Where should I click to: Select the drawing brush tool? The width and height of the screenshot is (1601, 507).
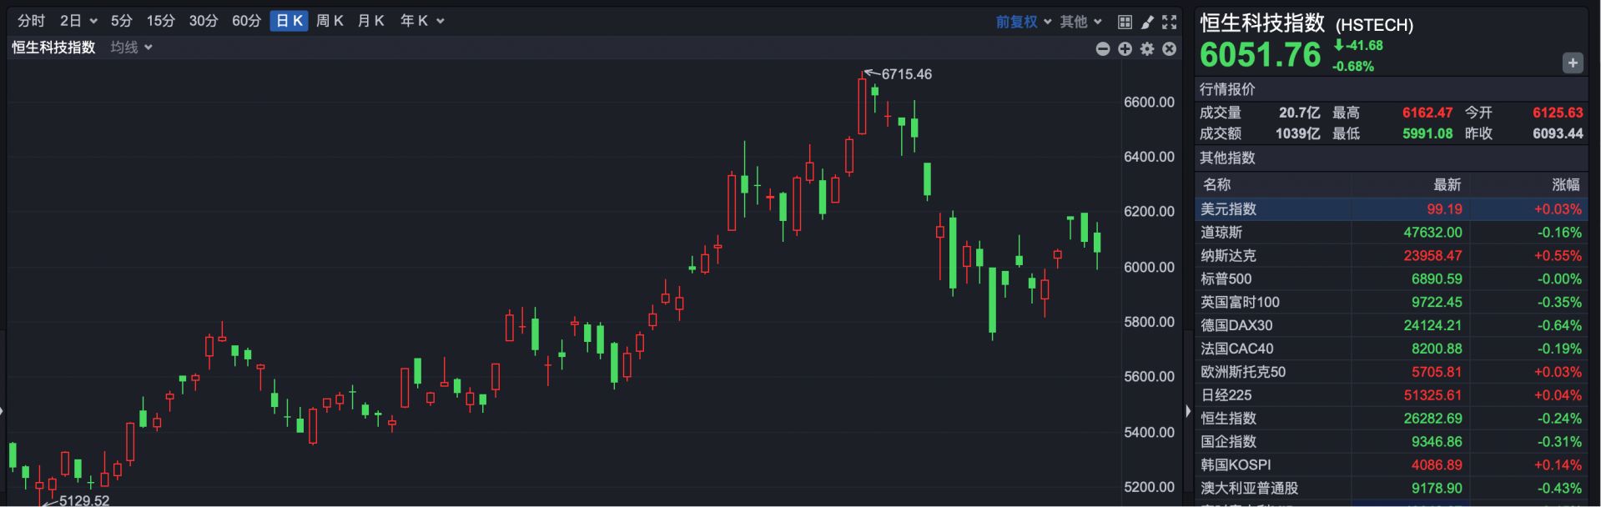point(1147,22)
